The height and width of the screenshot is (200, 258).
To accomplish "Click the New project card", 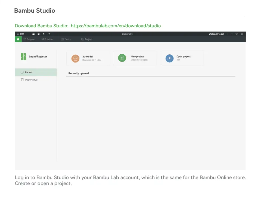I will (135, 58).
